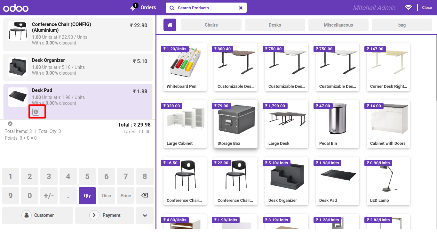Click the Wi-Fi connection status icon
437x246 pixels.
click(408, 7)
